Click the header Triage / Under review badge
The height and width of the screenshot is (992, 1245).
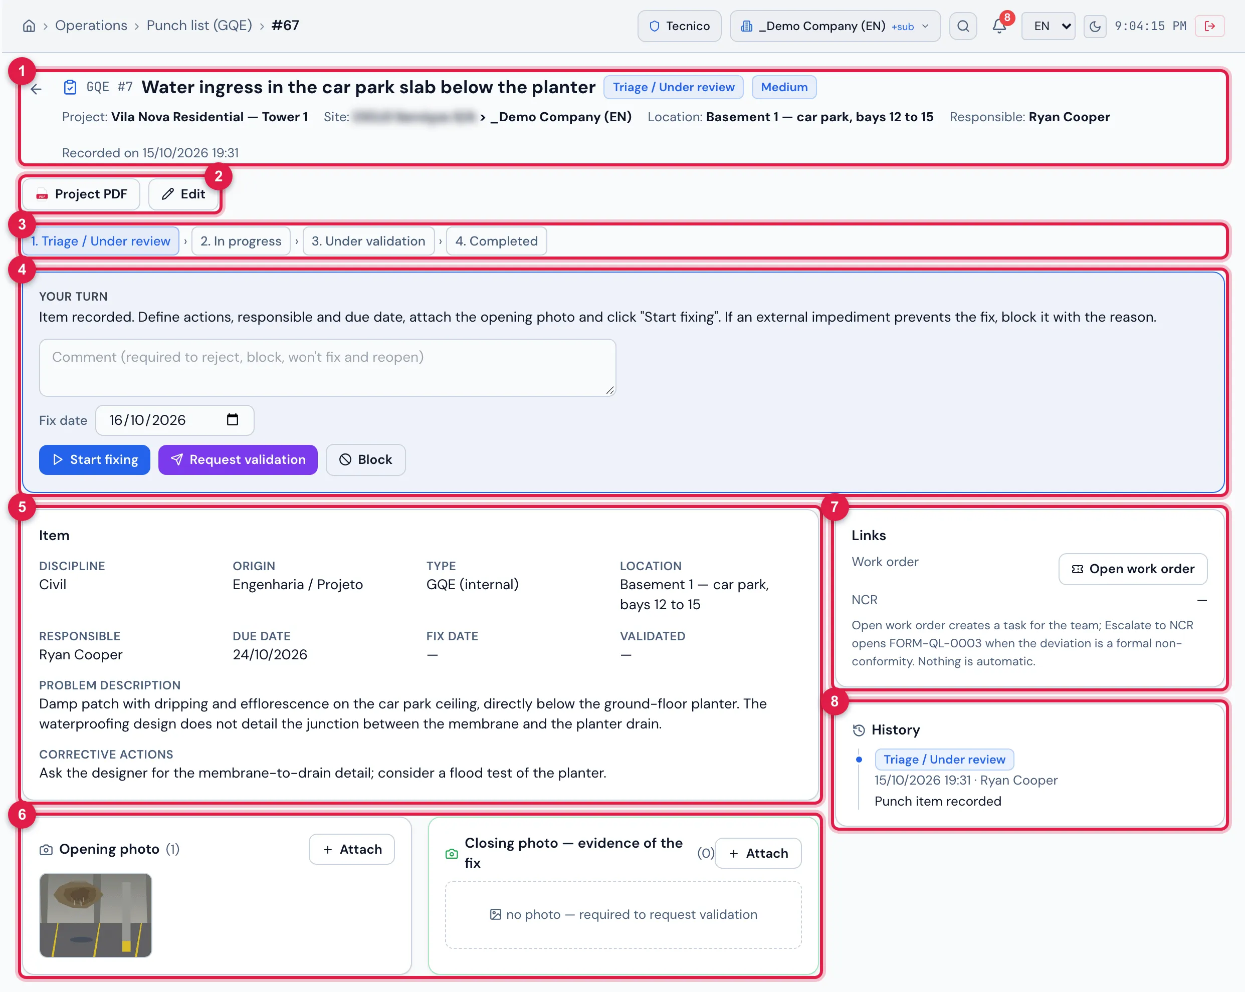tap(673, 87)
